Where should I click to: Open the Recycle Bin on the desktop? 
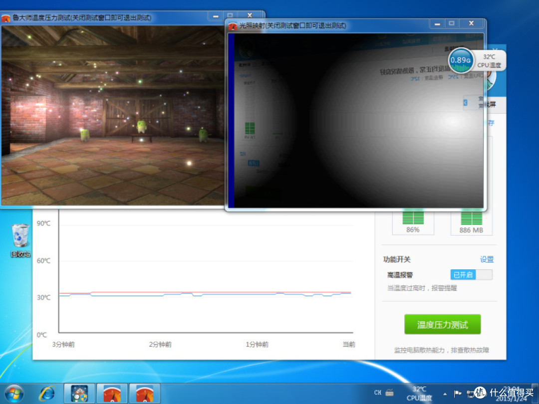tap(20, 235)
